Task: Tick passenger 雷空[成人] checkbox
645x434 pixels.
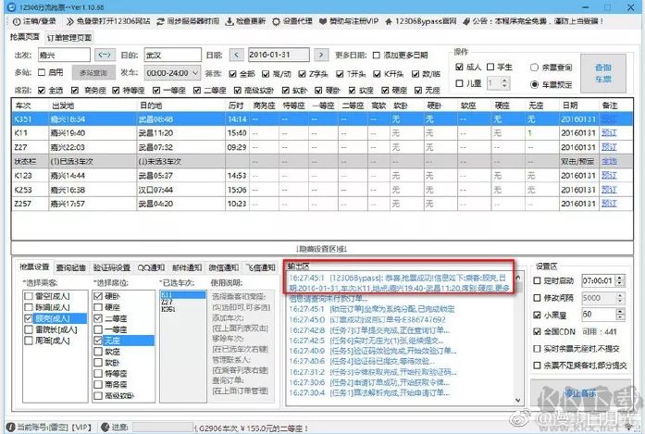Action: pyautogui.click(x=29, y=296)
